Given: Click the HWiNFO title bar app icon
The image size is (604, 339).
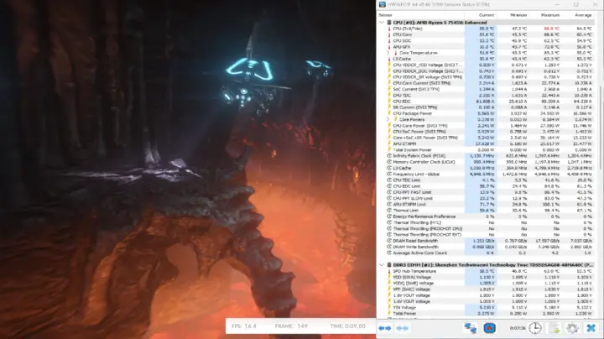Looking at the screenshot, I should [383, 5].
